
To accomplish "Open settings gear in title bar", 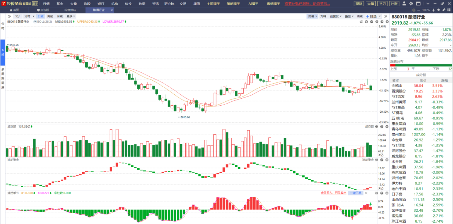I will [411, 4].
